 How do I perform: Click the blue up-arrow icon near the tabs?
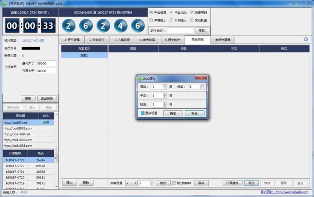(x=306, y=39)
